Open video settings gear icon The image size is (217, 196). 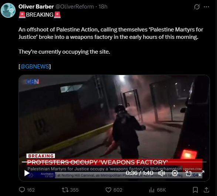point(174,173)
